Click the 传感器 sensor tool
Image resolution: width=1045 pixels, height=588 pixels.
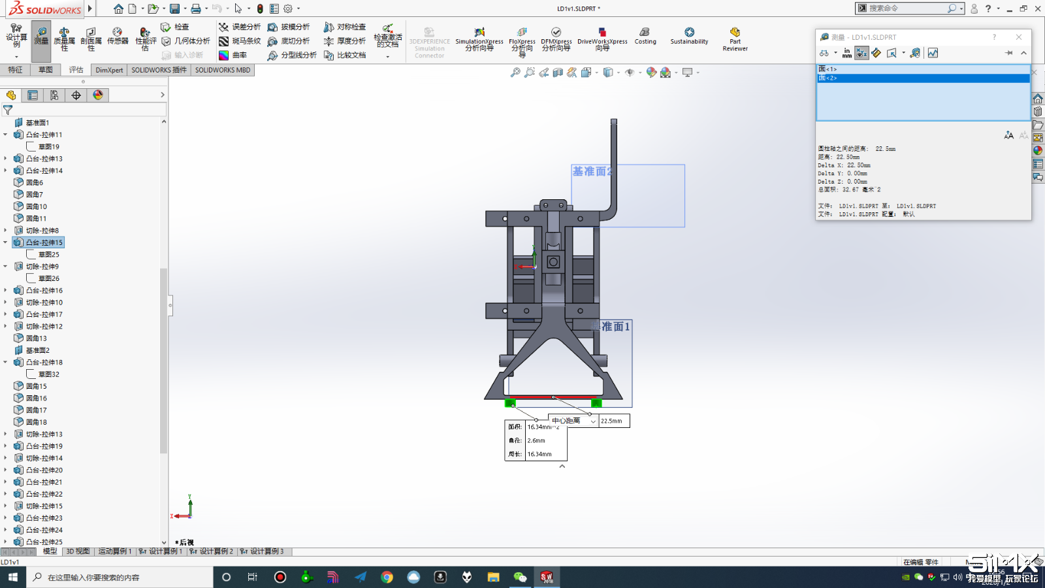pos(118,36)
